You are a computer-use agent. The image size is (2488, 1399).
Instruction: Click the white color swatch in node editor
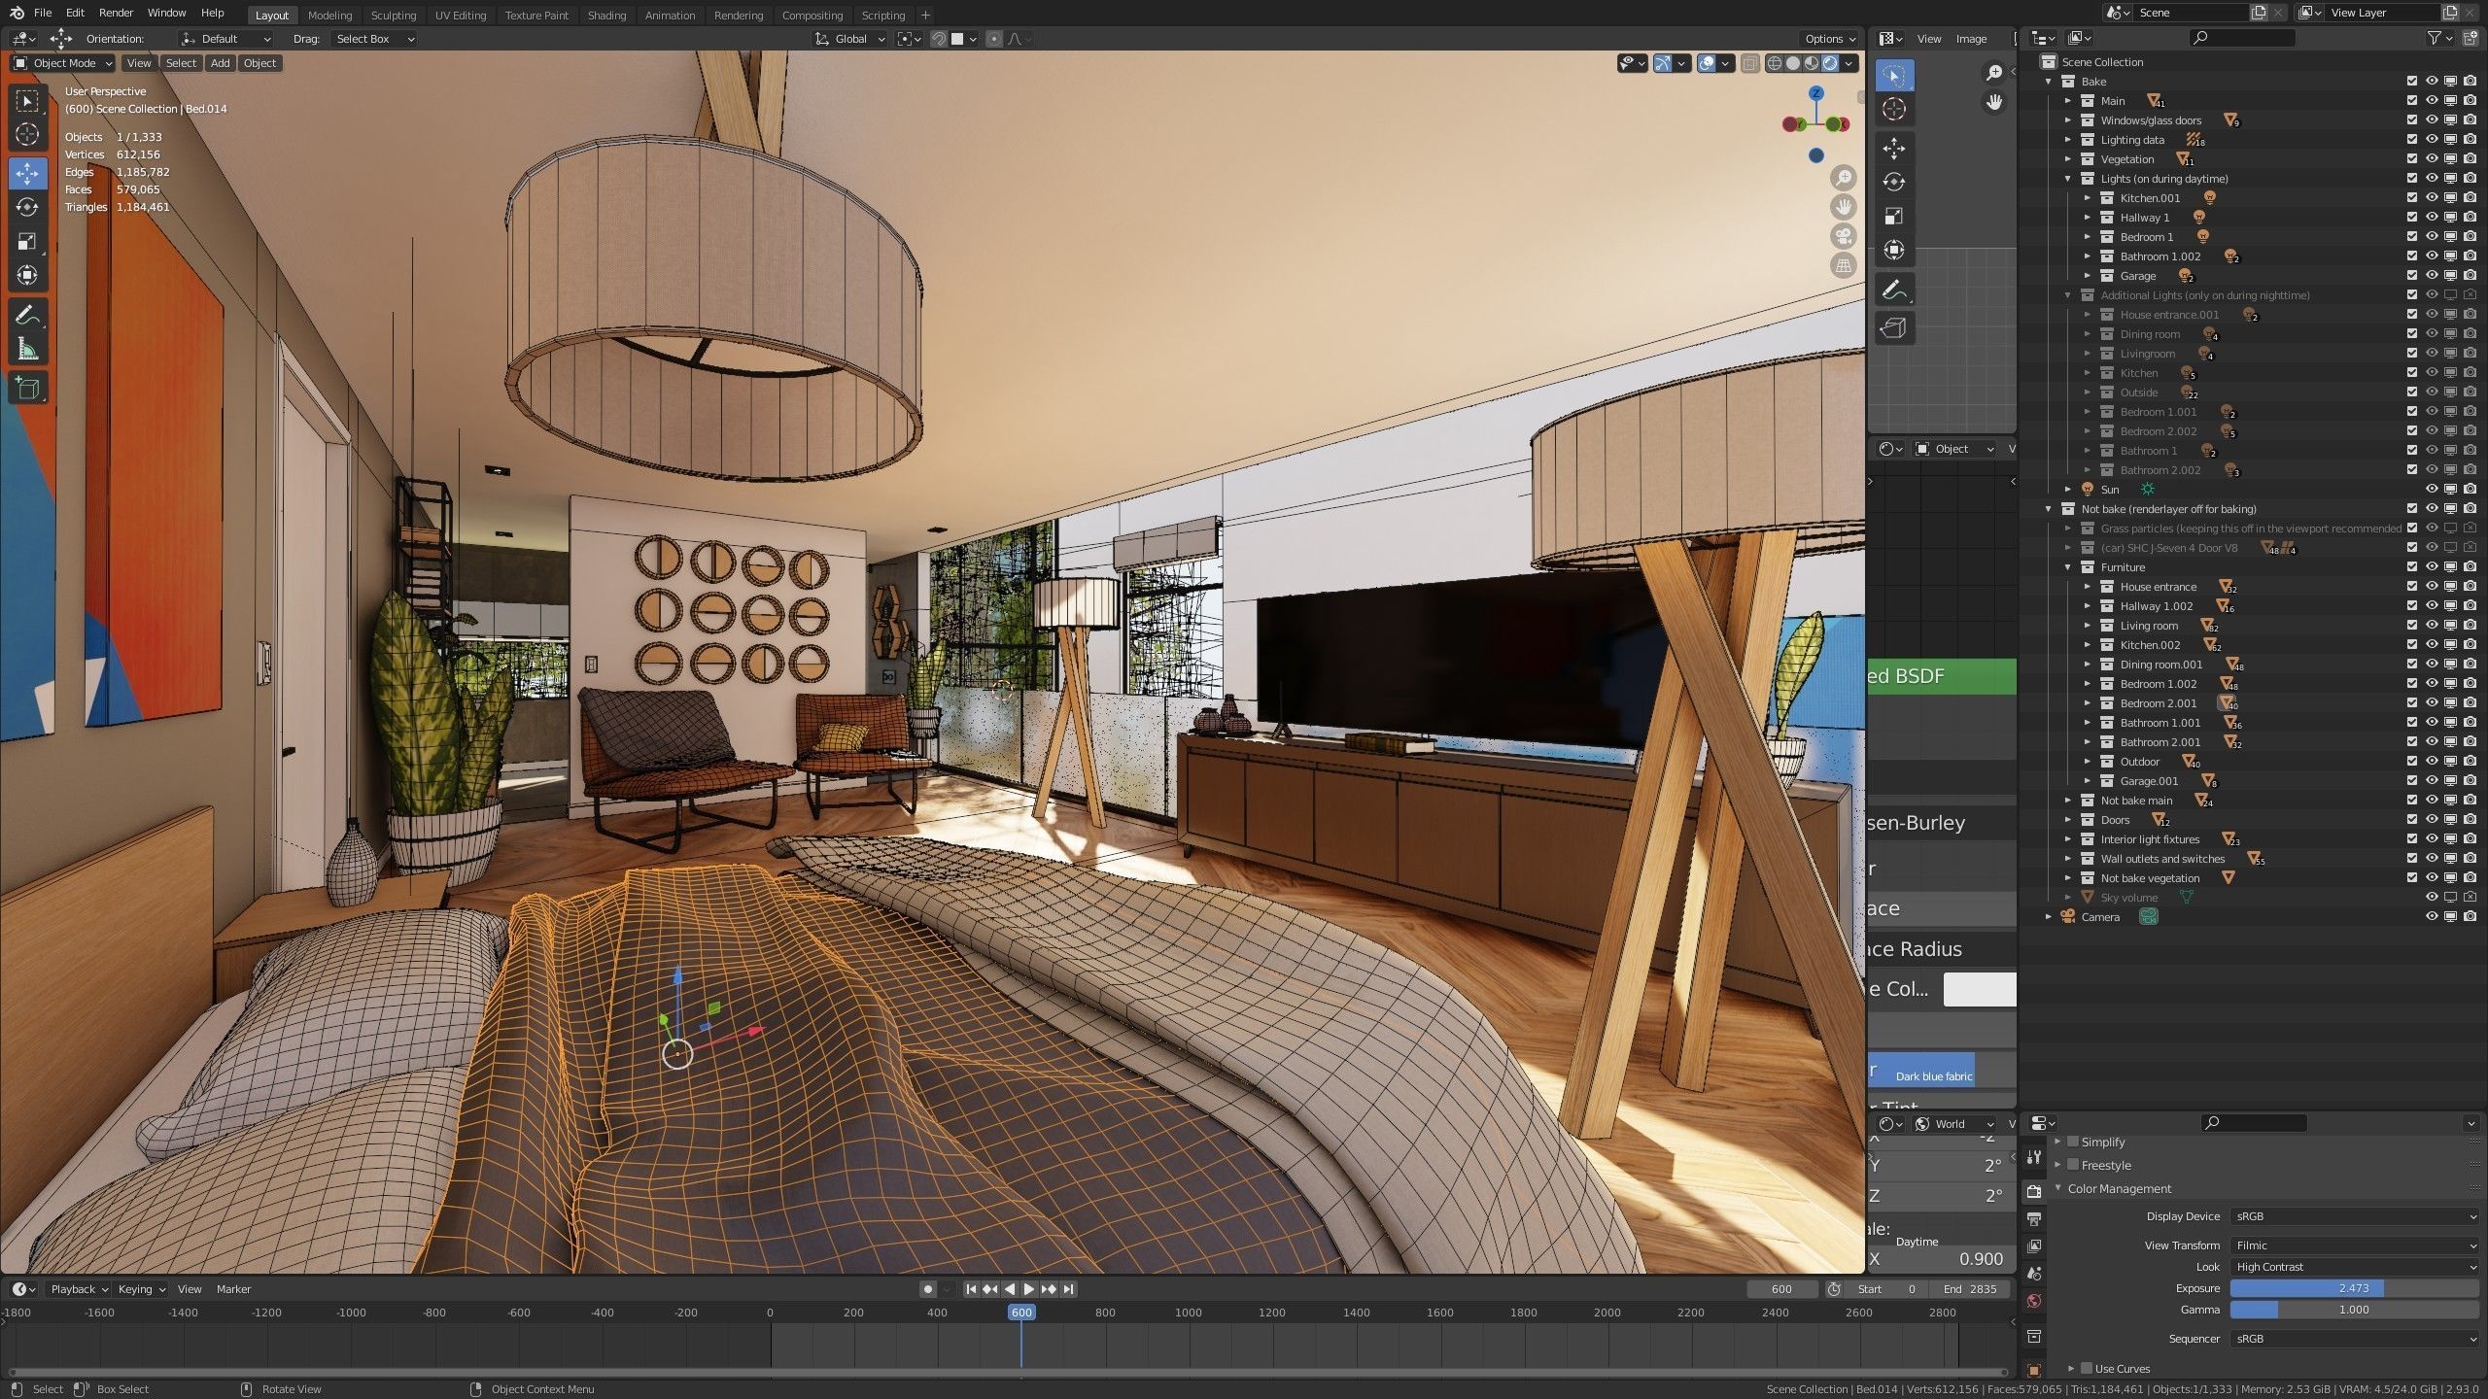click(1980, 989)
